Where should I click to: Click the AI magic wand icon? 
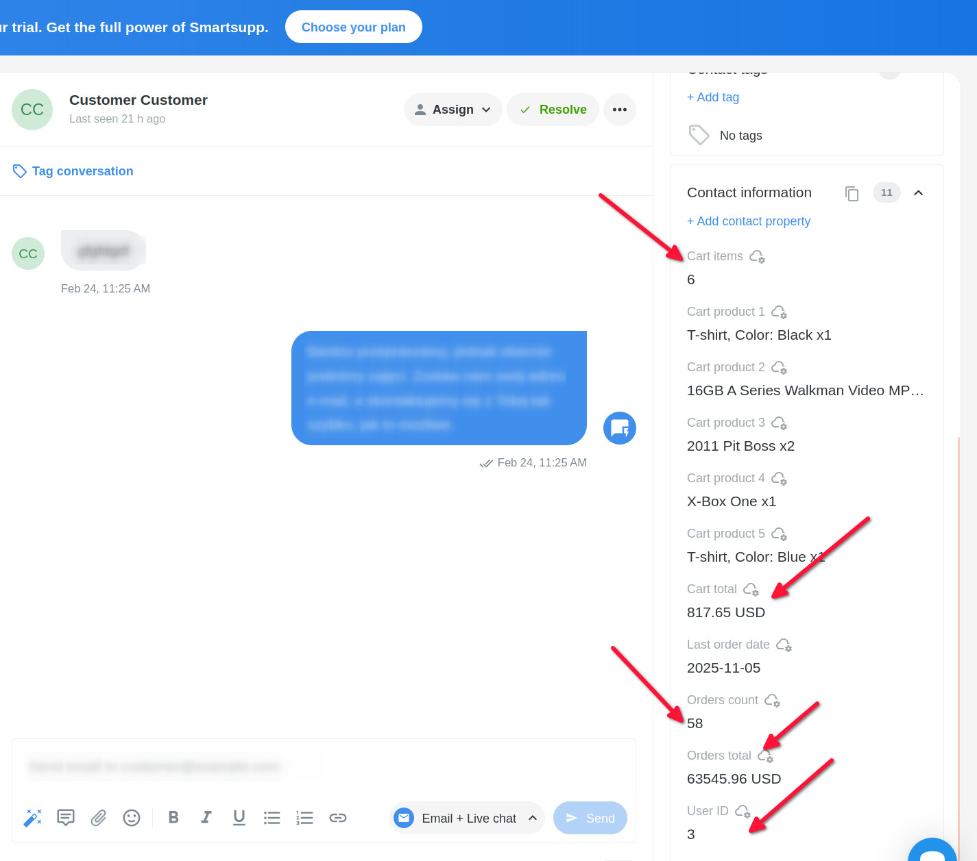tap(33, 818)
